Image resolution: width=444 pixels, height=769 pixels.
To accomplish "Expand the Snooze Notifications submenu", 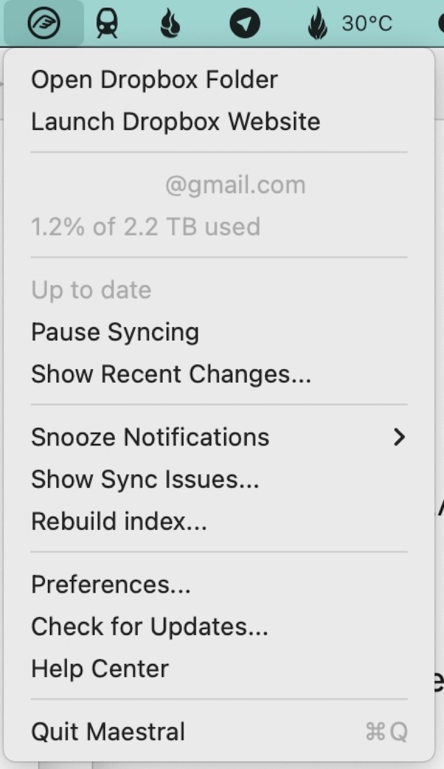I will [x=150, y=437].
